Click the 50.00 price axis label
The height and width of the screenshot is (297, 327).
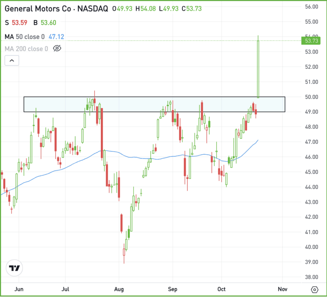[x=312, y=97]
